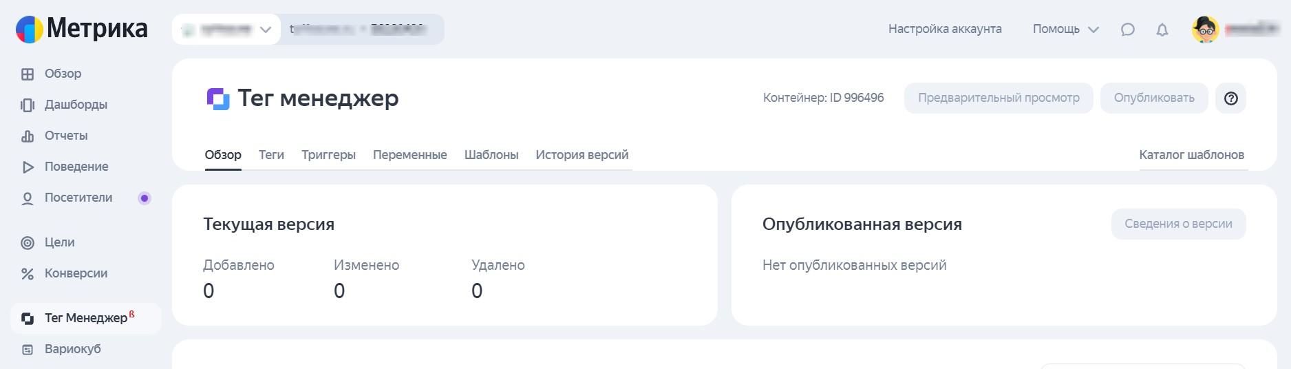Open the notifications bell icon
1291x369 pixels.
coord(1162,30)
